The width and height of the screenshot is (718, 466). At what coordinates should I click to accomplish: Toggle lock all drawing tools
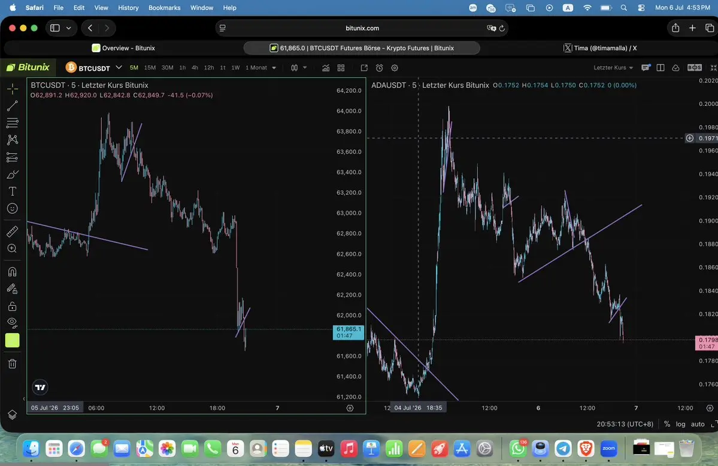13,306
